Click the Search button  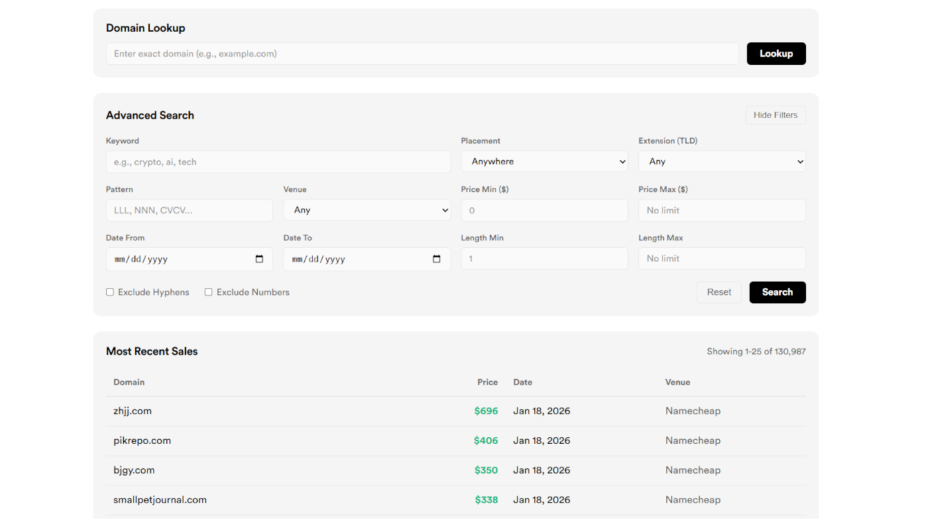click(777, 292)
